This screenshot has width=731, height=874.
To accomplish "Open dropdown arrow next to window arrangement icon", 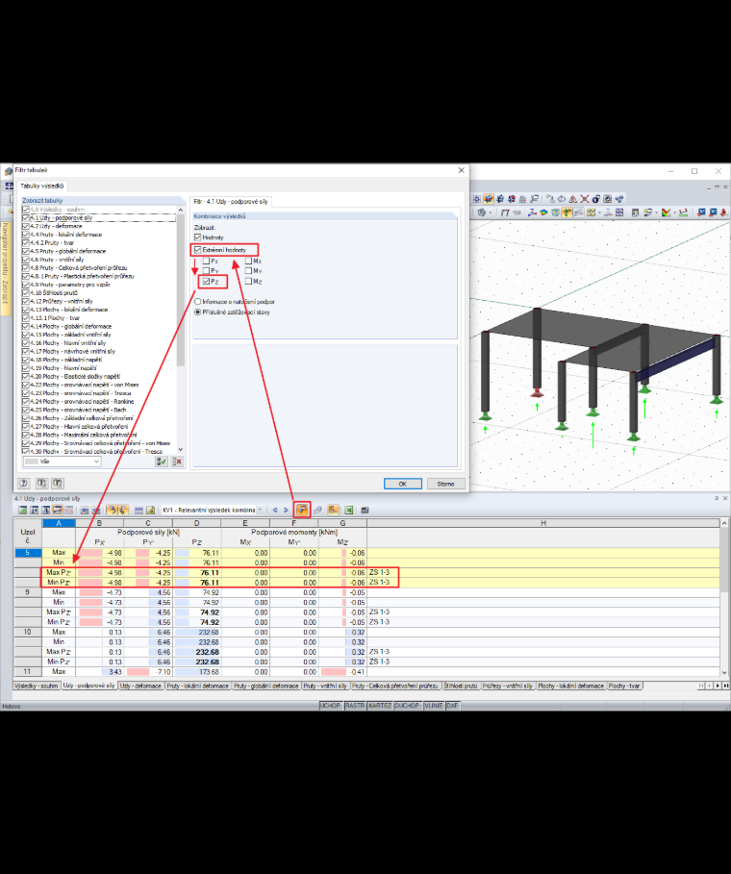I will pyautogui.click(x=599, y=212).
